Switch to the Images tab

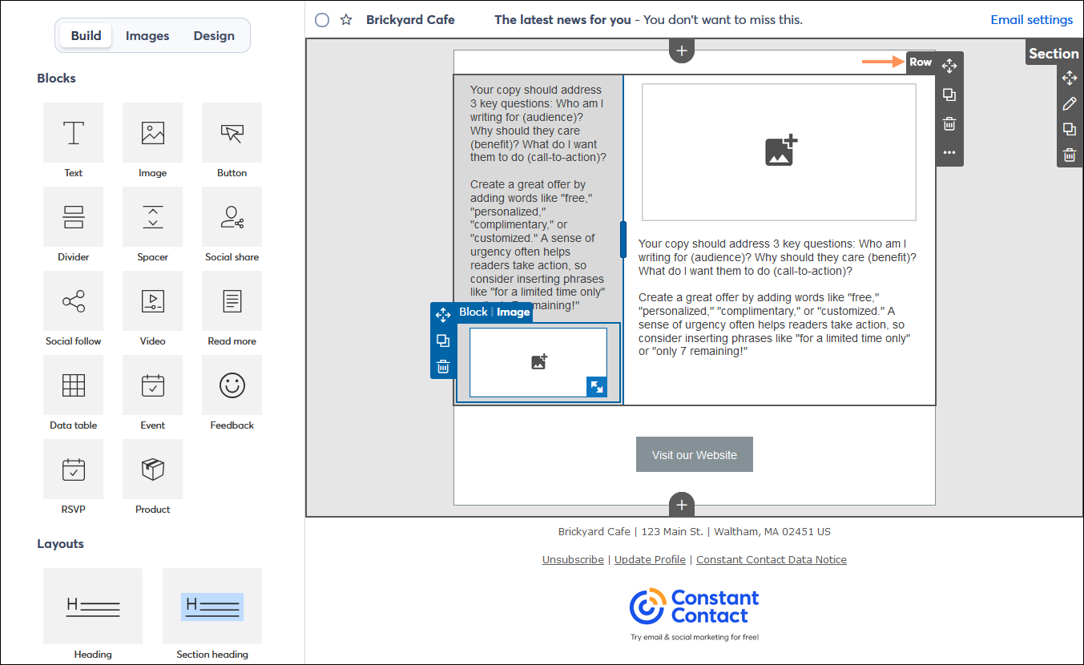tap(147, 35)
